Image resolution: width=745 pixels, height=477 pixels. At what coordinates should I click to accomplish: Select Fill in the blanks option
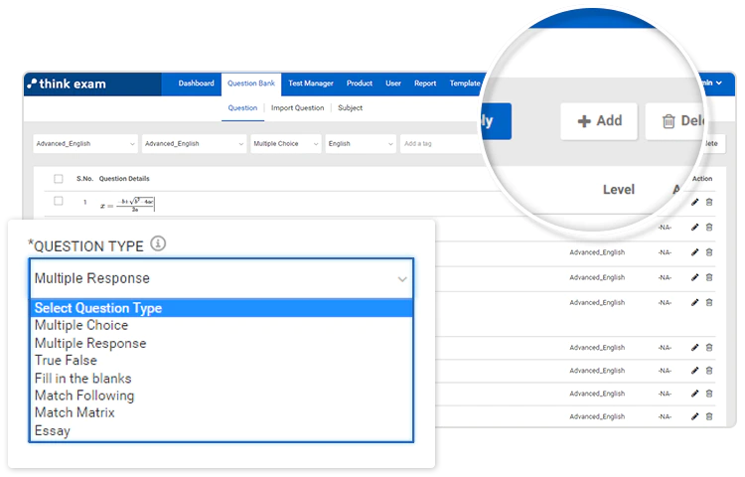click(222, 379)
